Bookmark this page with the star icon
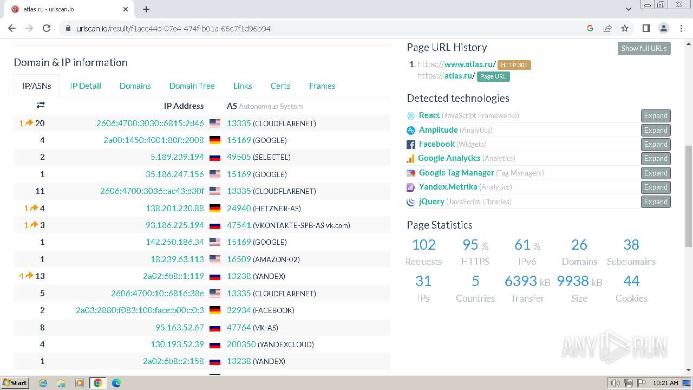 click(x=625, y=28)
